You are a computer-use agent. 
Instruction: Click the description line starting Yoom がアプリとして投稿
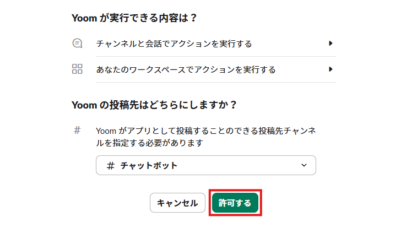point(205,131)
